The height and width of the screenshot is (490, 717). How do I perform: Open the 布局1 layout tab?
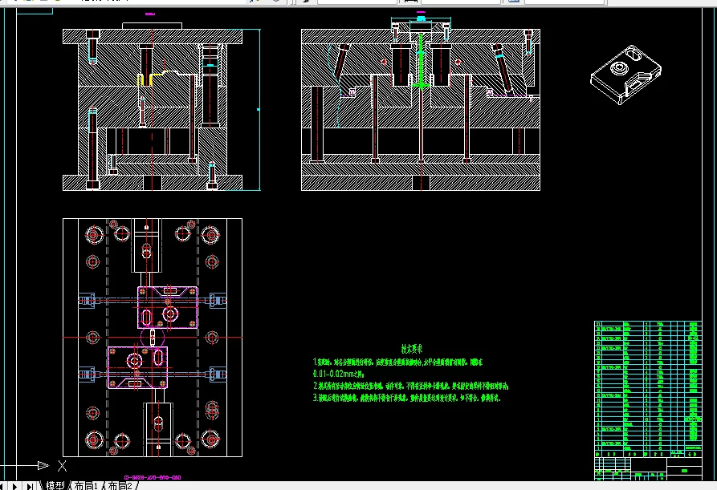(x=86, y=485)
